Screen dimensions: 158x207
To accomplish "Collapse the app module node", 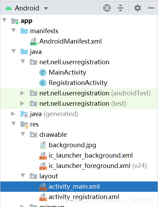I will [4, 20].
